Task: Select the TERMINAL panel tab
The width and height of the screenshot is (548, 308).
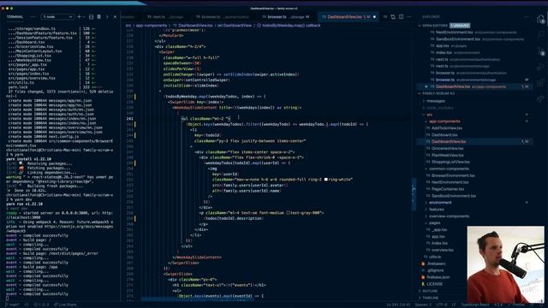Action: (15, 17)
